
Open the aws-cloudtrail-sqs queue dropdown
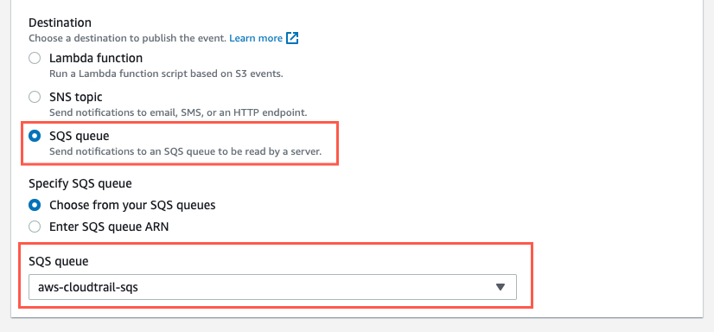[272, 287]
